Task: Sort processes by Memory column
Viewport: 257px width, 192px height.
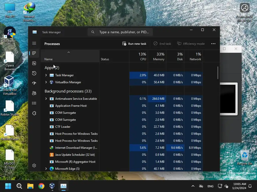Action: point(157,56)
